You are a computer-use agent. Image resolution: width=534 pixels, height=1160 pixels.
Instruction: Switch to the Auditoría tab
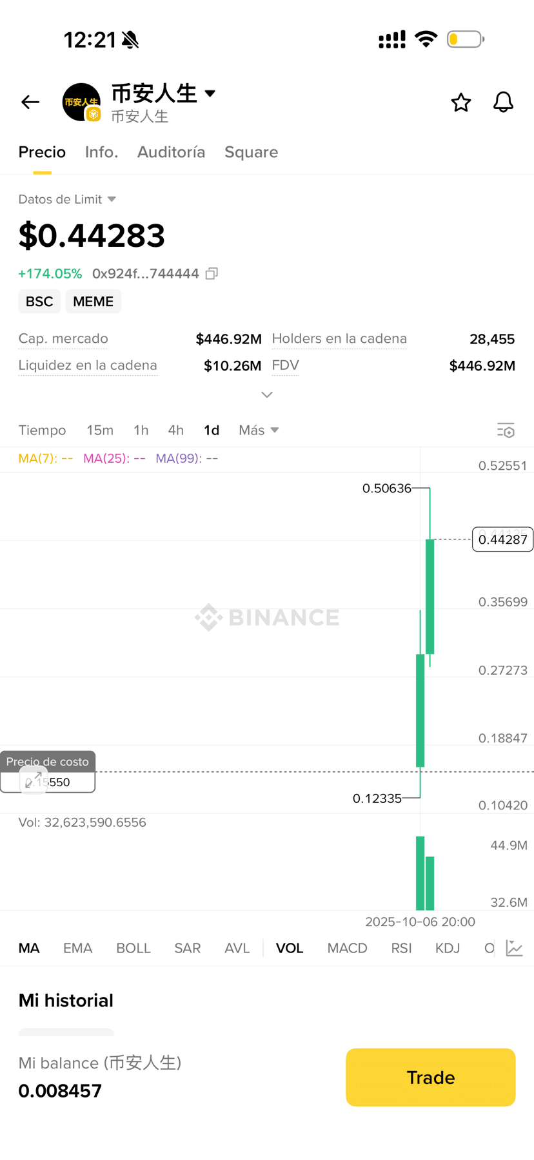pos(171,152)
